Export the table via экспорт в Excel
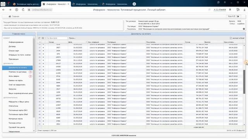 tap(237, 38)
